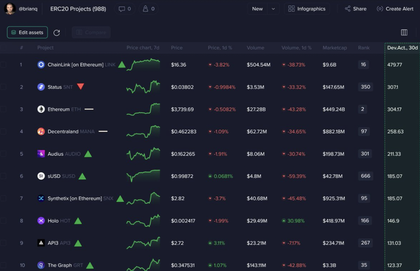Screen dimensions: 420x271
Task: Click the 7d price chart for ChainLink
Action: pos(143,64)
